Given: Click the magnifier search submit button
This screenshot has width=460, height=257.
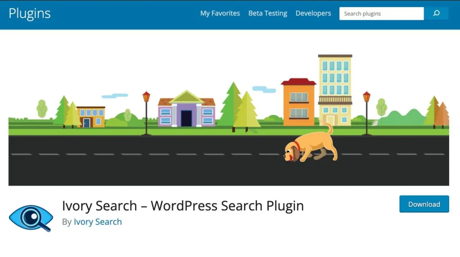Looking at the screenshot, I should pyautogui.click(x=436, y=14).
